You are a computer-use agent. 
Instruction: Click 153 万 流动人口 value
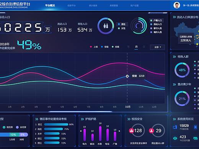[64, 30]
